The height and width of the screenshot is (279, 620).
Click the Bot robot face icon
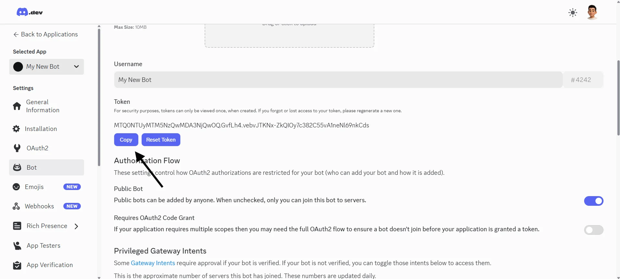17,167
